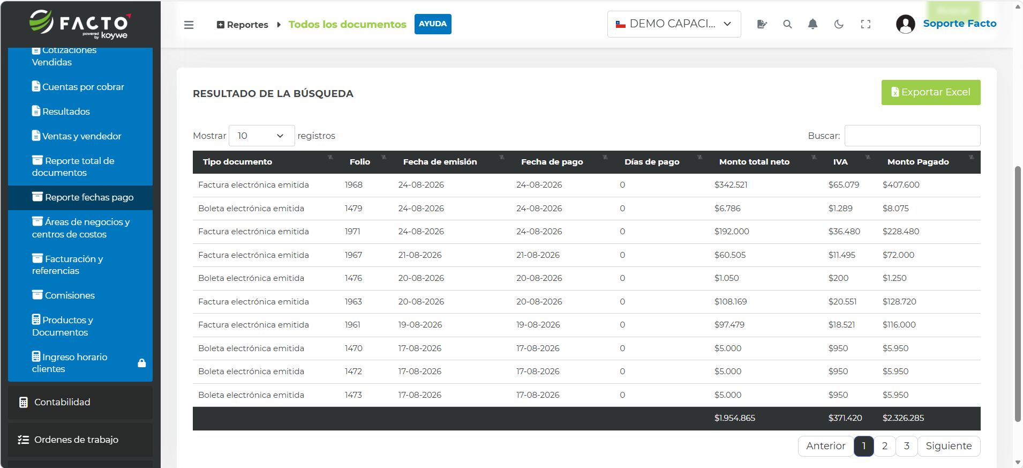Focus the Buscar search field
The height and width of the screenshot is (468, 1023).
tap(912, 136)
